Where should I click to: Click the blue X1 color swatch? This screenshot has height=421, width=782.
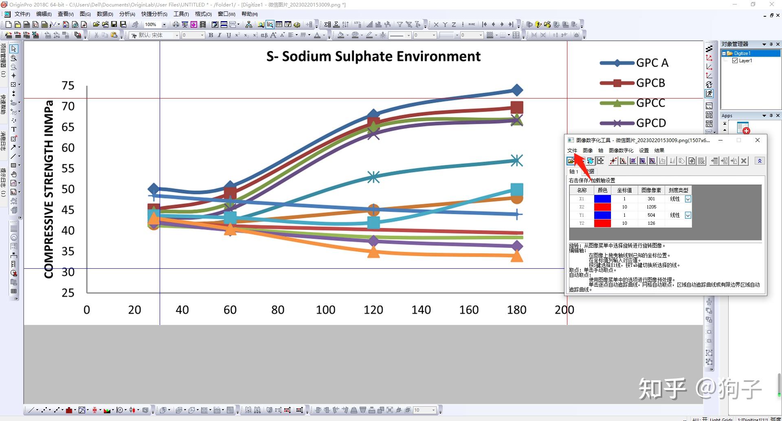pyautogui.click(x=602, y=199)
